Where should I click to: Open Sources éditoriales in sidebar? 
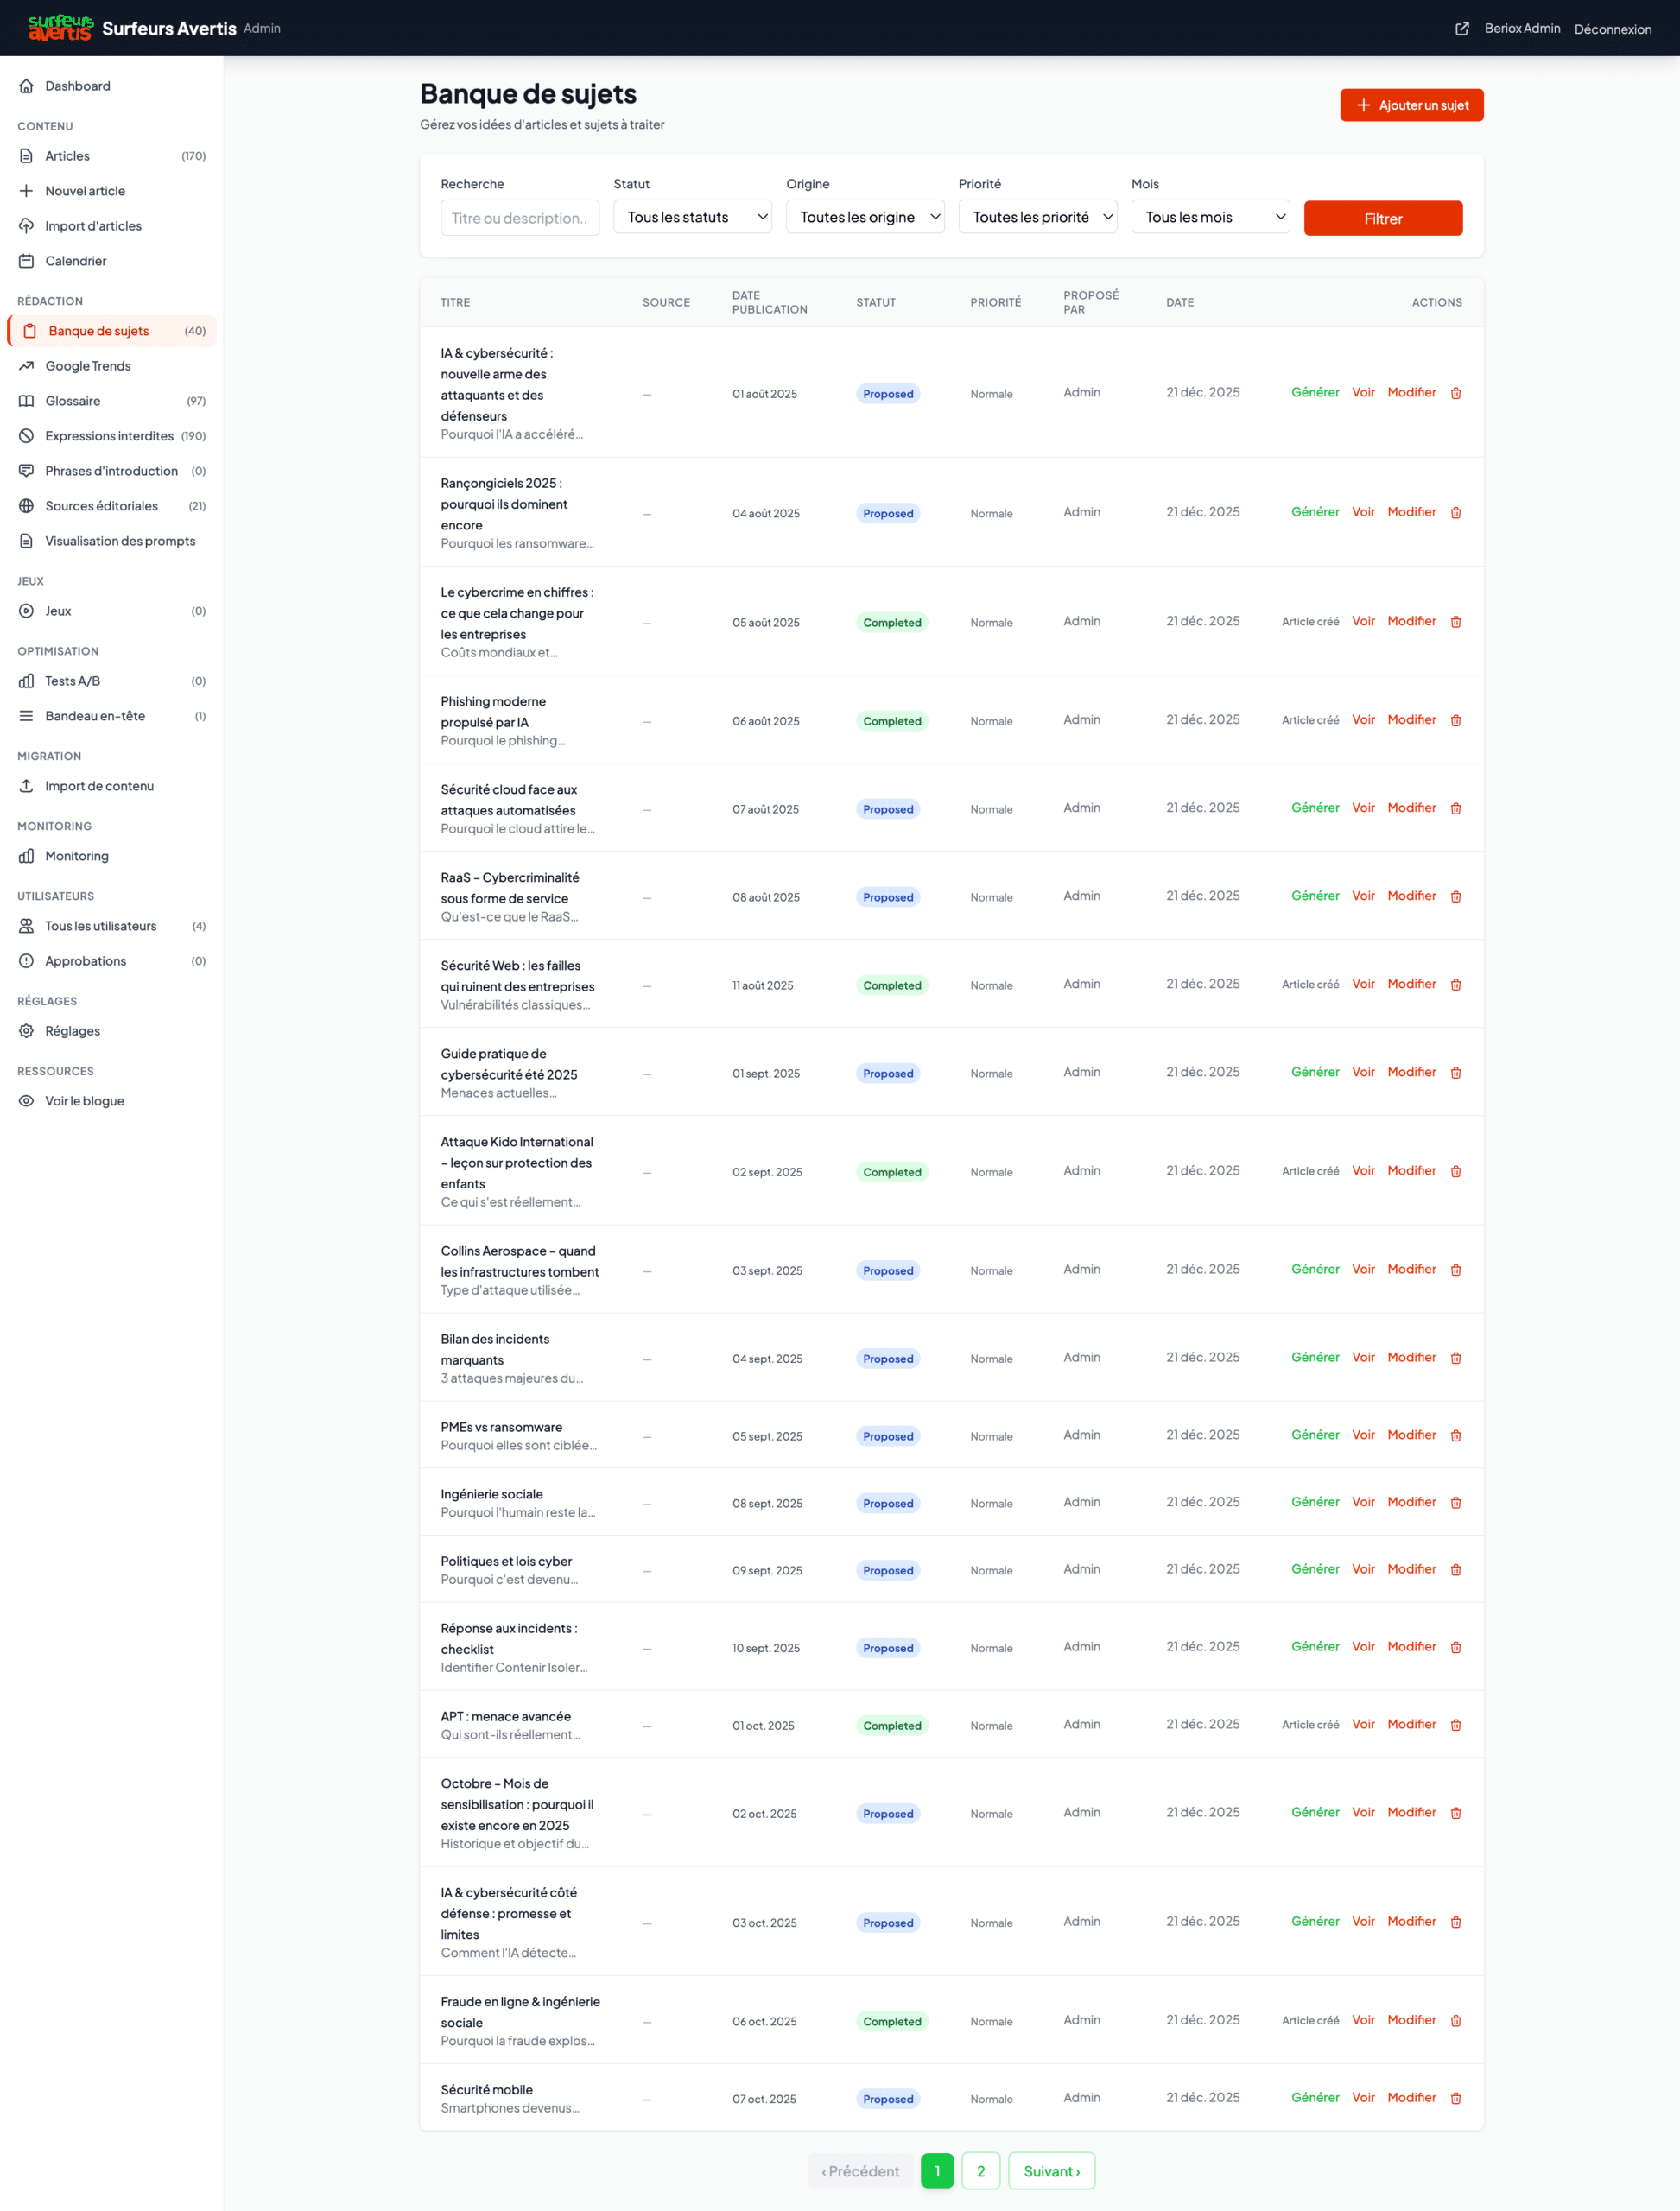click(101, 506)
